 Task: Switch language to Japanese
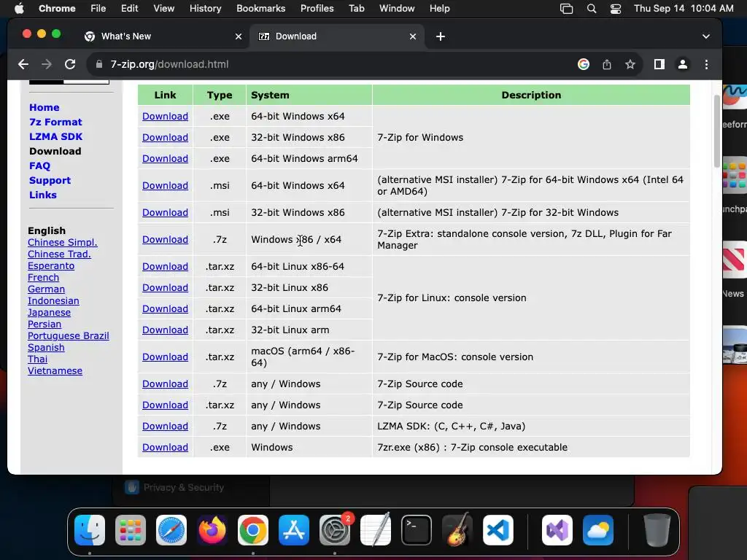[49, 313]
